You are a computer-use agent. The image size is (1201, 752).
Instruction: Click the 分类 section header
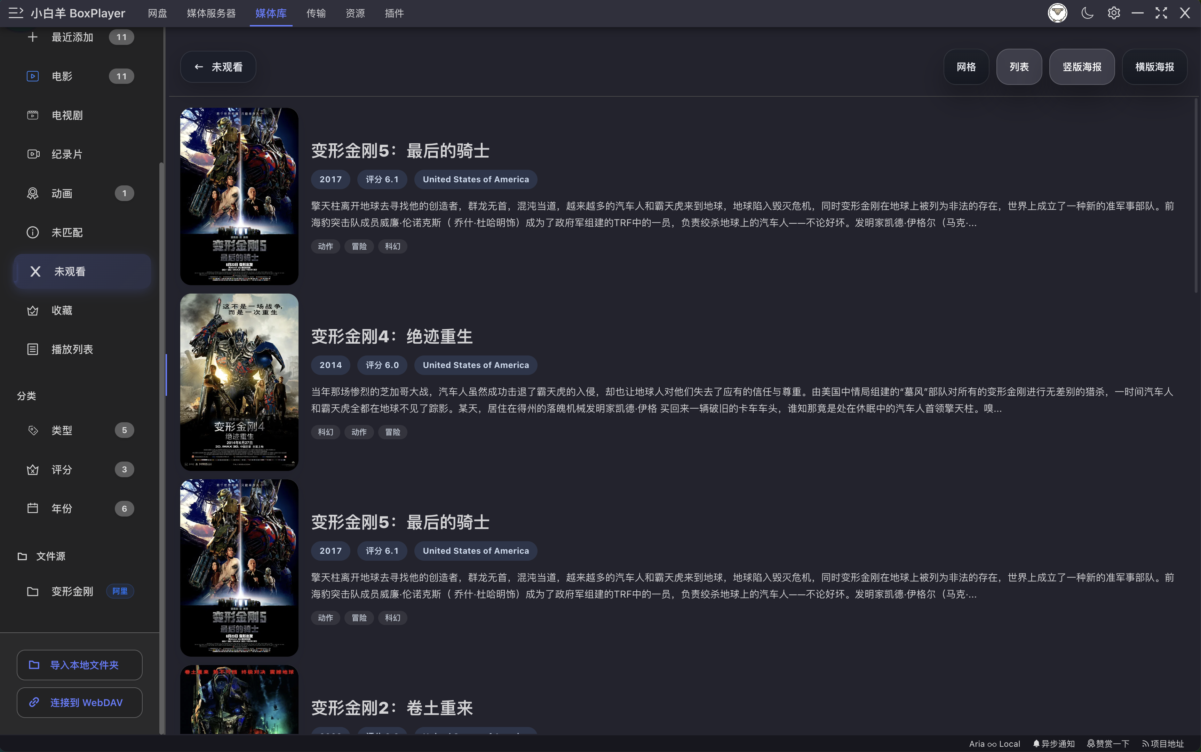coord(26,396)
